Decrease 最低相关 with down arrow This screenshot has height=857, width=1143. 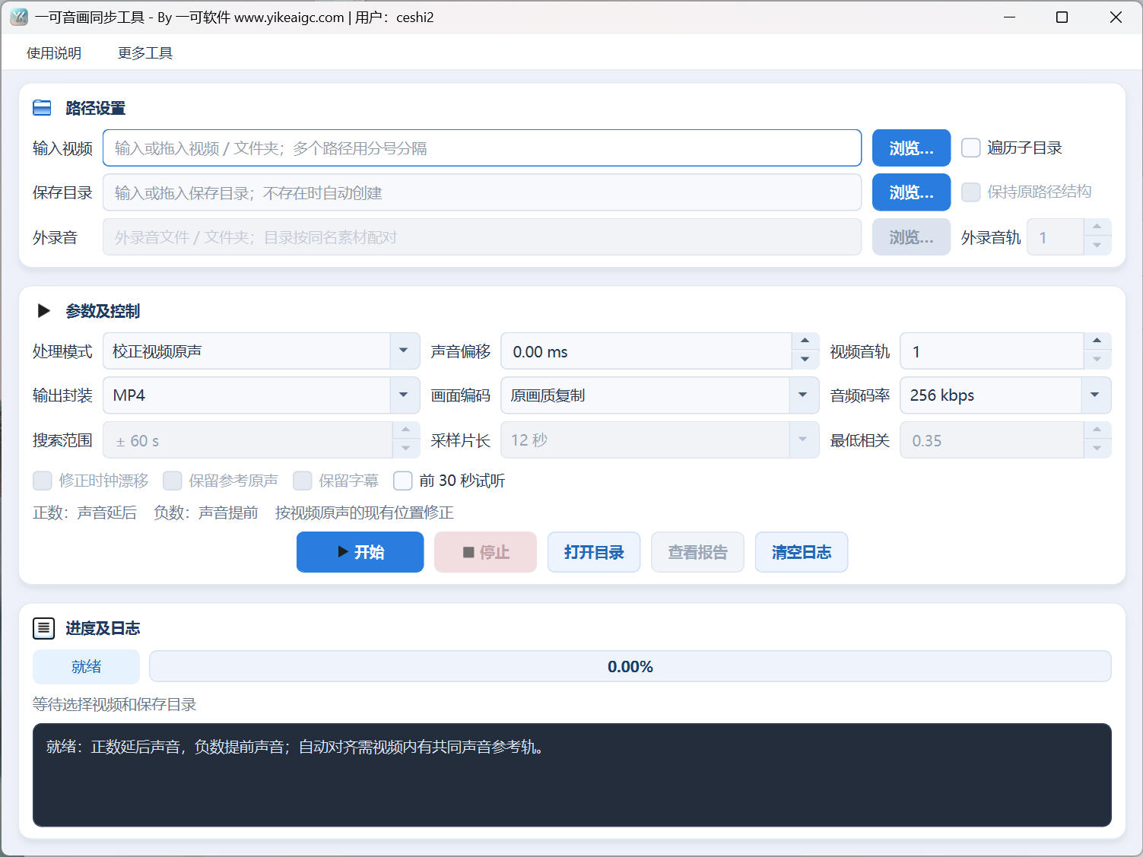[x=1097, y=449]
